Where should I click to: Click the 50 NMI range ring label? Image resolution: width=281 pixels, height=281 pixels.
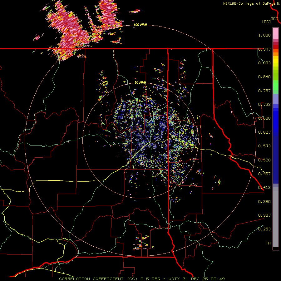point(140,83)
